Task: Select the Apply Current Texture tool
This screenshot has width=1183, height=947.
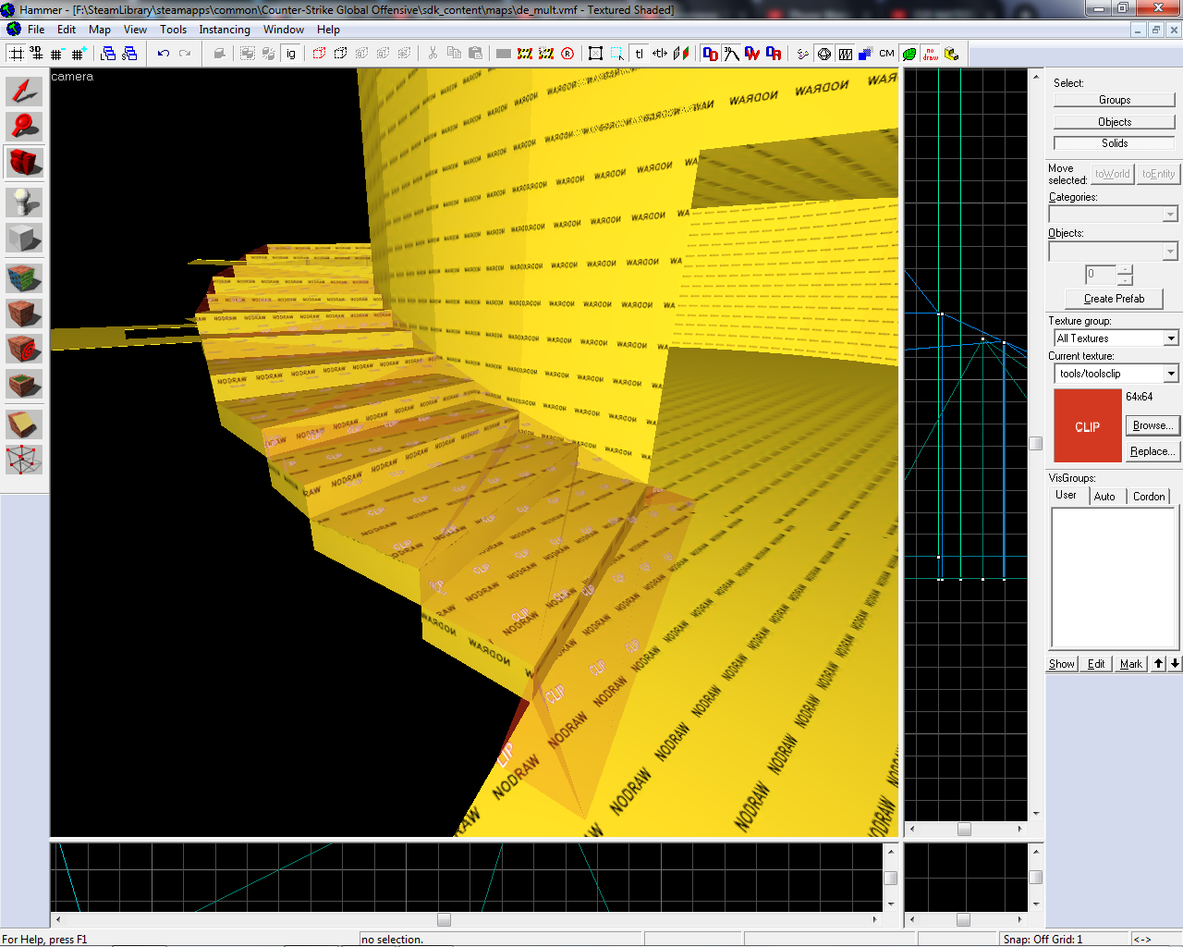Action: coord(24,314)
